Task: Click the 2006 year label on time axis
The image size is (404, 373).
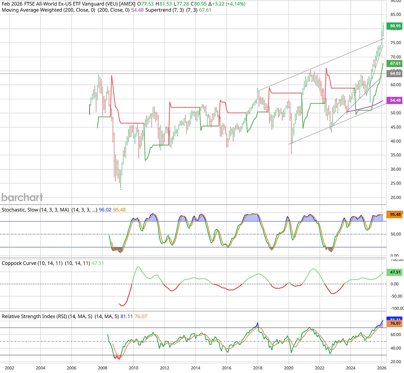Action: coord(72,368)
